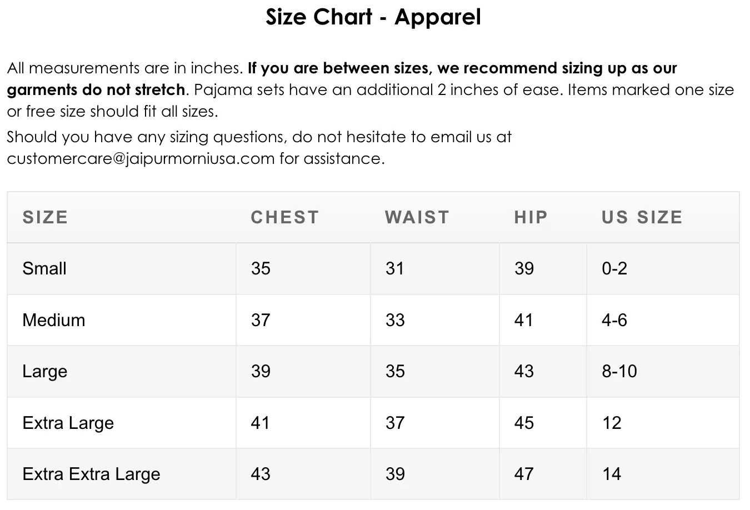The image size is (750, 510).
Task: Click the Extra Large US size 12
Action: [x=612, y=423]
